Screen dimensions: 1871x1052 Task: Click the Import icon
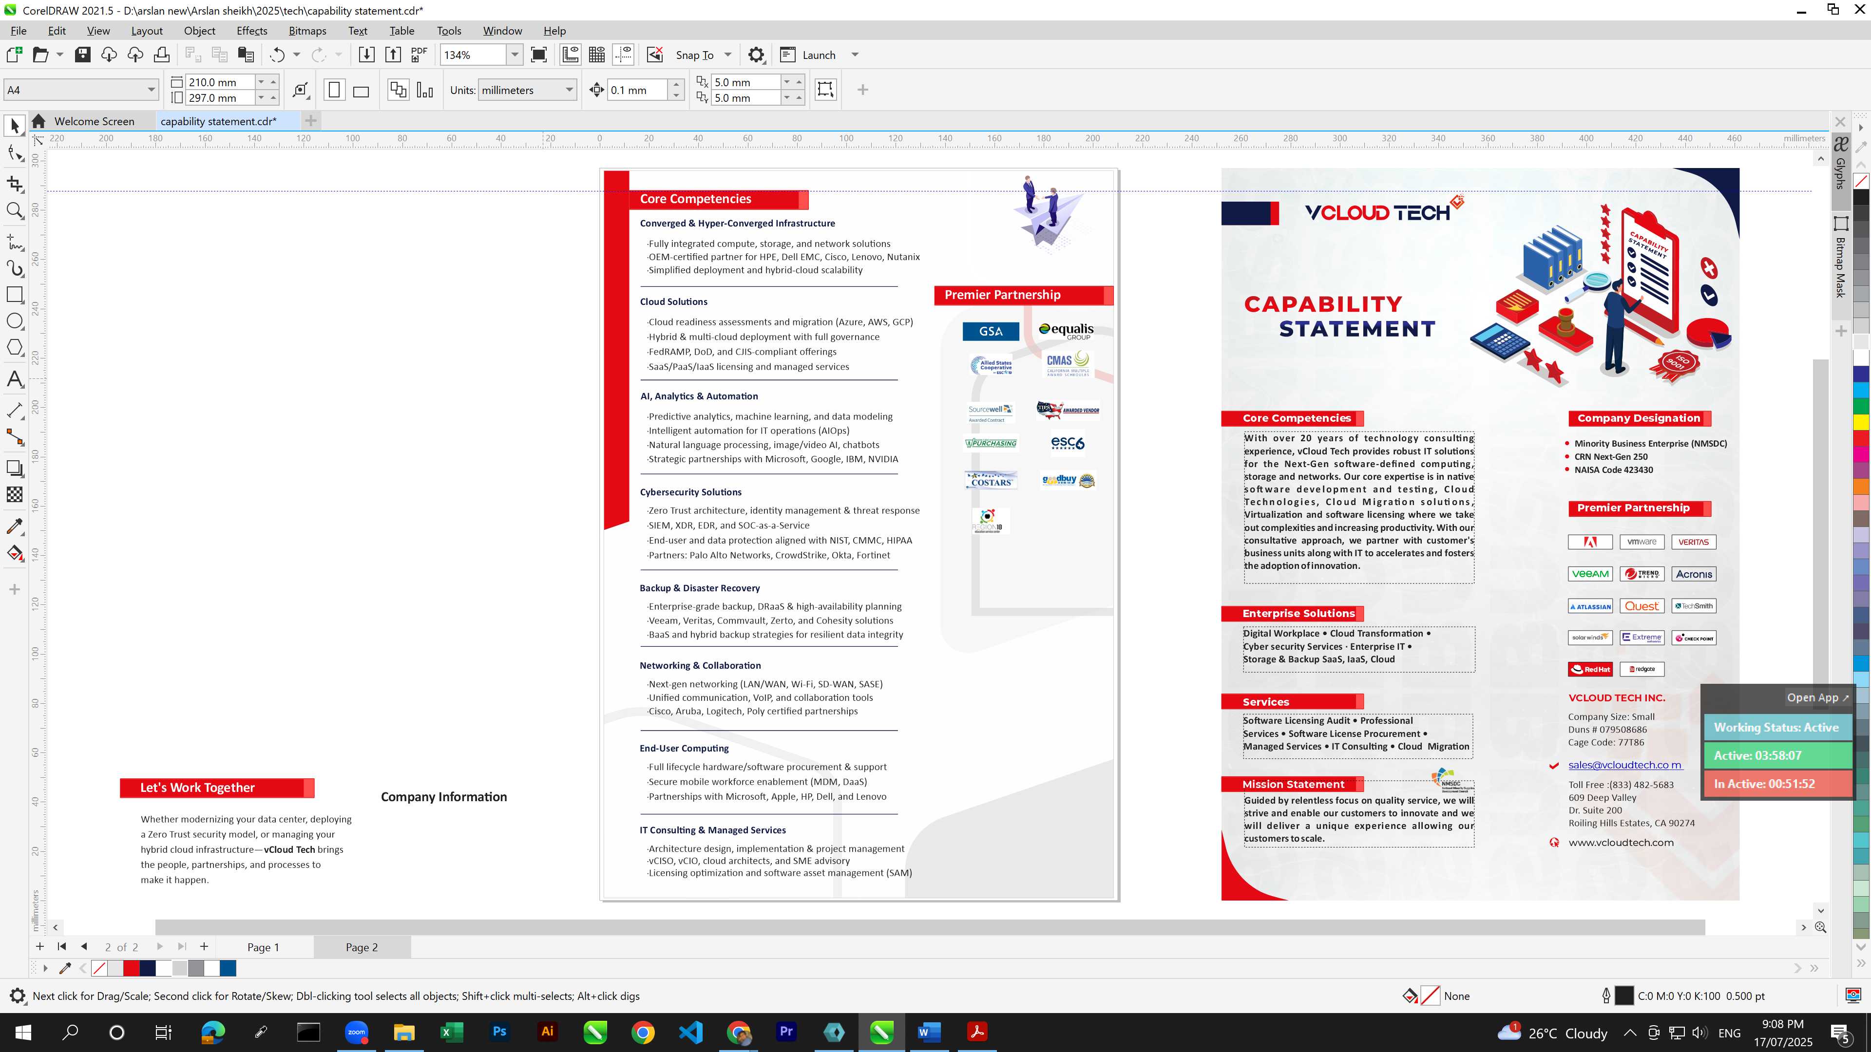367,55
